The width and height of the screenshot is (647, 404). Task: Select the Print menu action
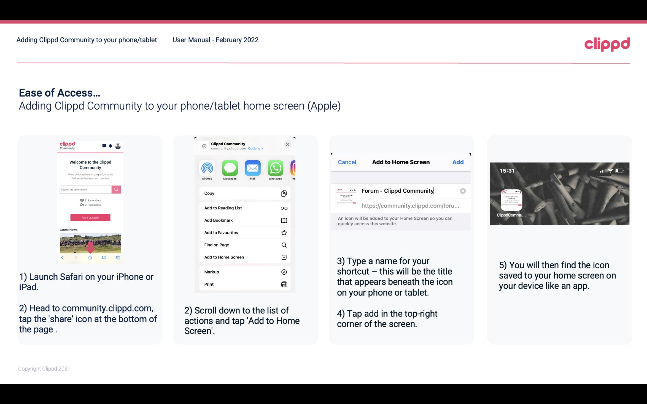click(x=244, y=284)
